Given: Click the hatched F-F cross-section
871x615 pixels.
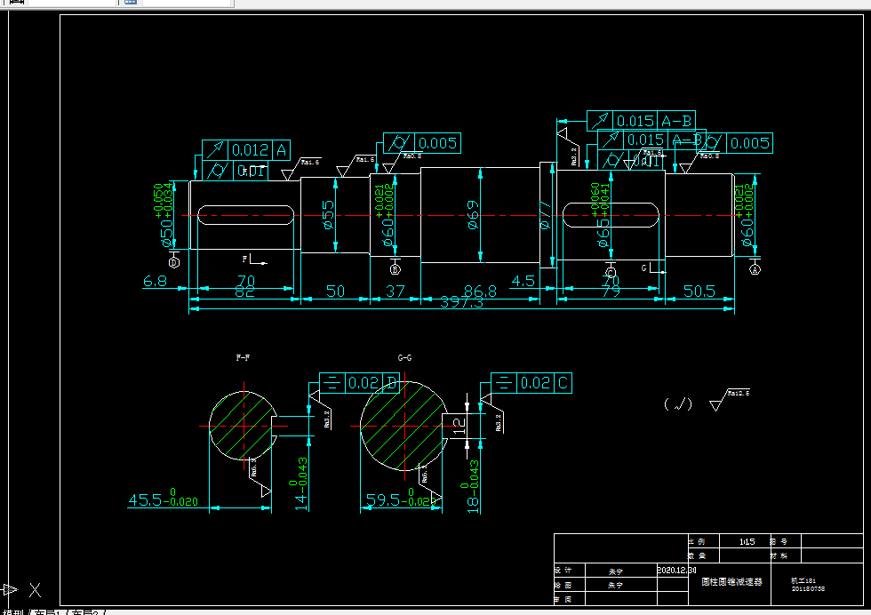Looking at the screenshot, I should 243,426.
